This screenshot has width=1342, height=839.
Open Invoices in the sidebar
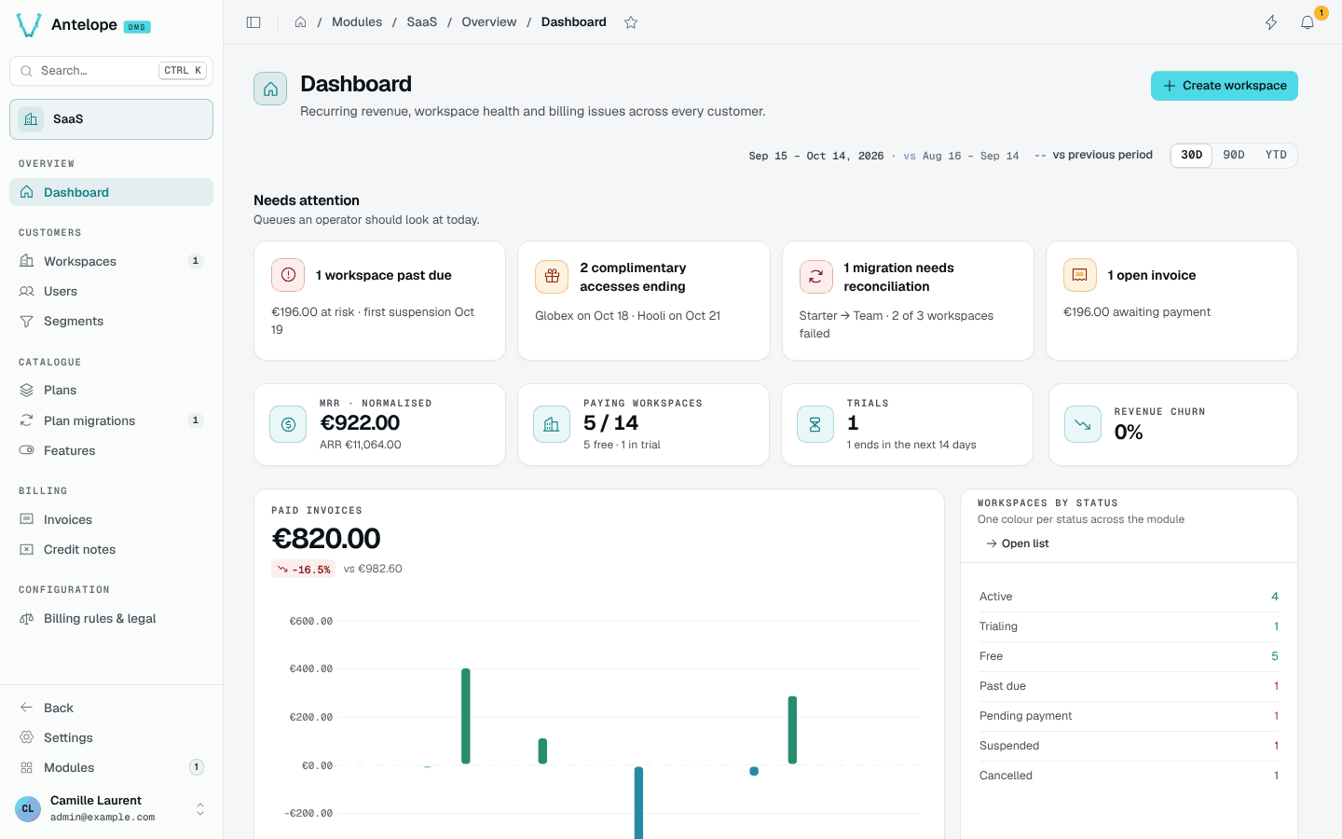(x=111, y=519)
